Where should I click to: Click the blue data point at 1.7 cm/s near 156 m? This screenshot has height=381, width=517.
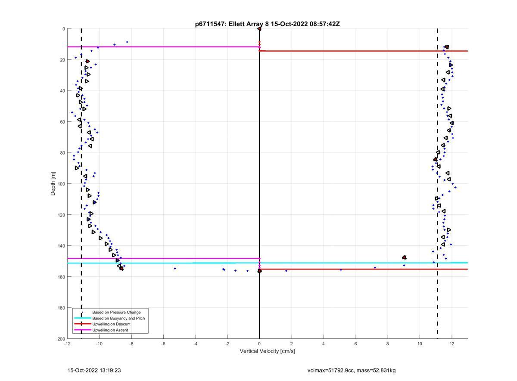click(x=286, y=271)
